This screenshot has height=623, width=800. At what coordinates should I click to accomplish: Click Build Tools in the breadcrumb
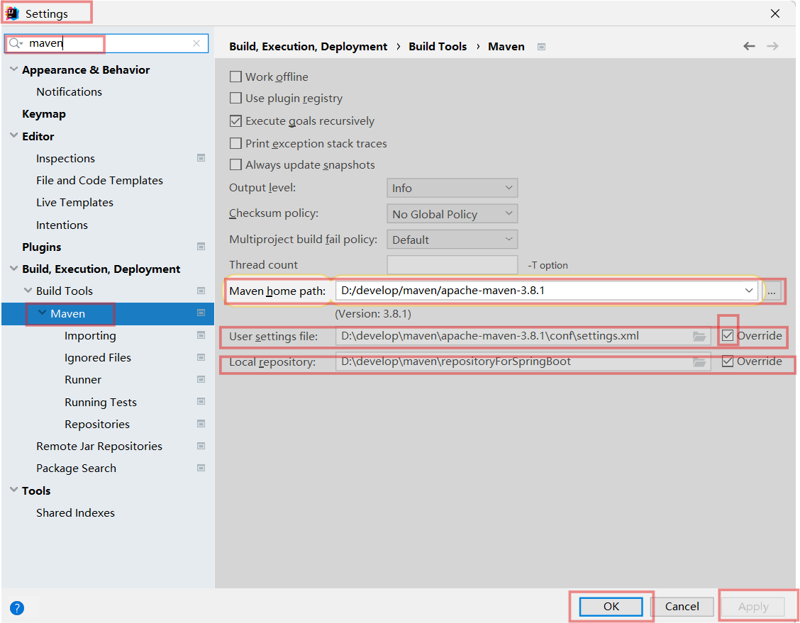click(x=438, y=46)
